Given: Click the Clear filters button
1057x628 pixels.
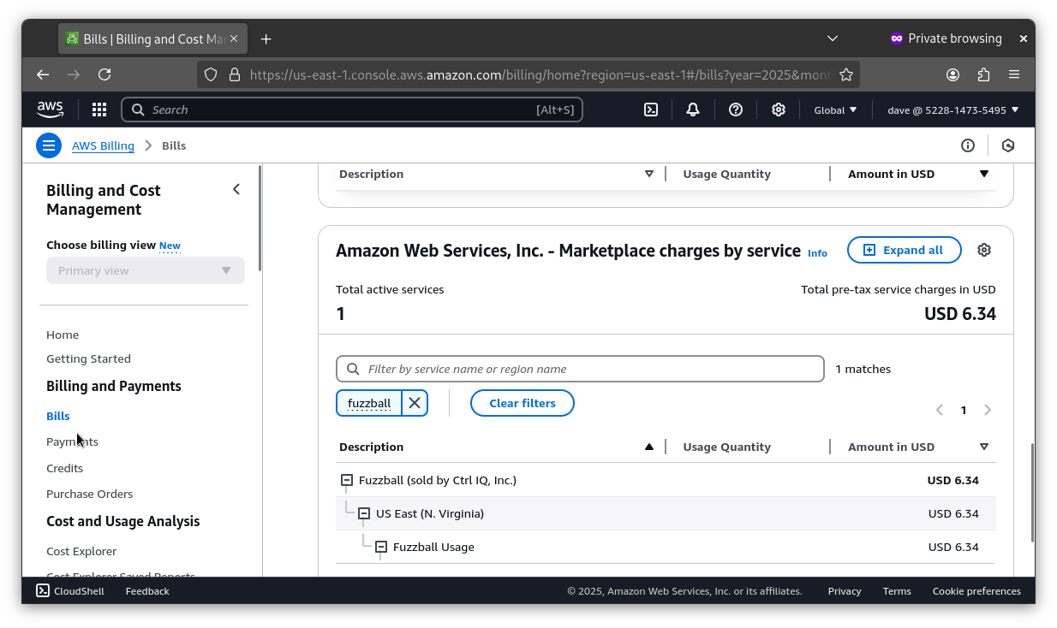Looking at the screenshot, I should (523, 403).
